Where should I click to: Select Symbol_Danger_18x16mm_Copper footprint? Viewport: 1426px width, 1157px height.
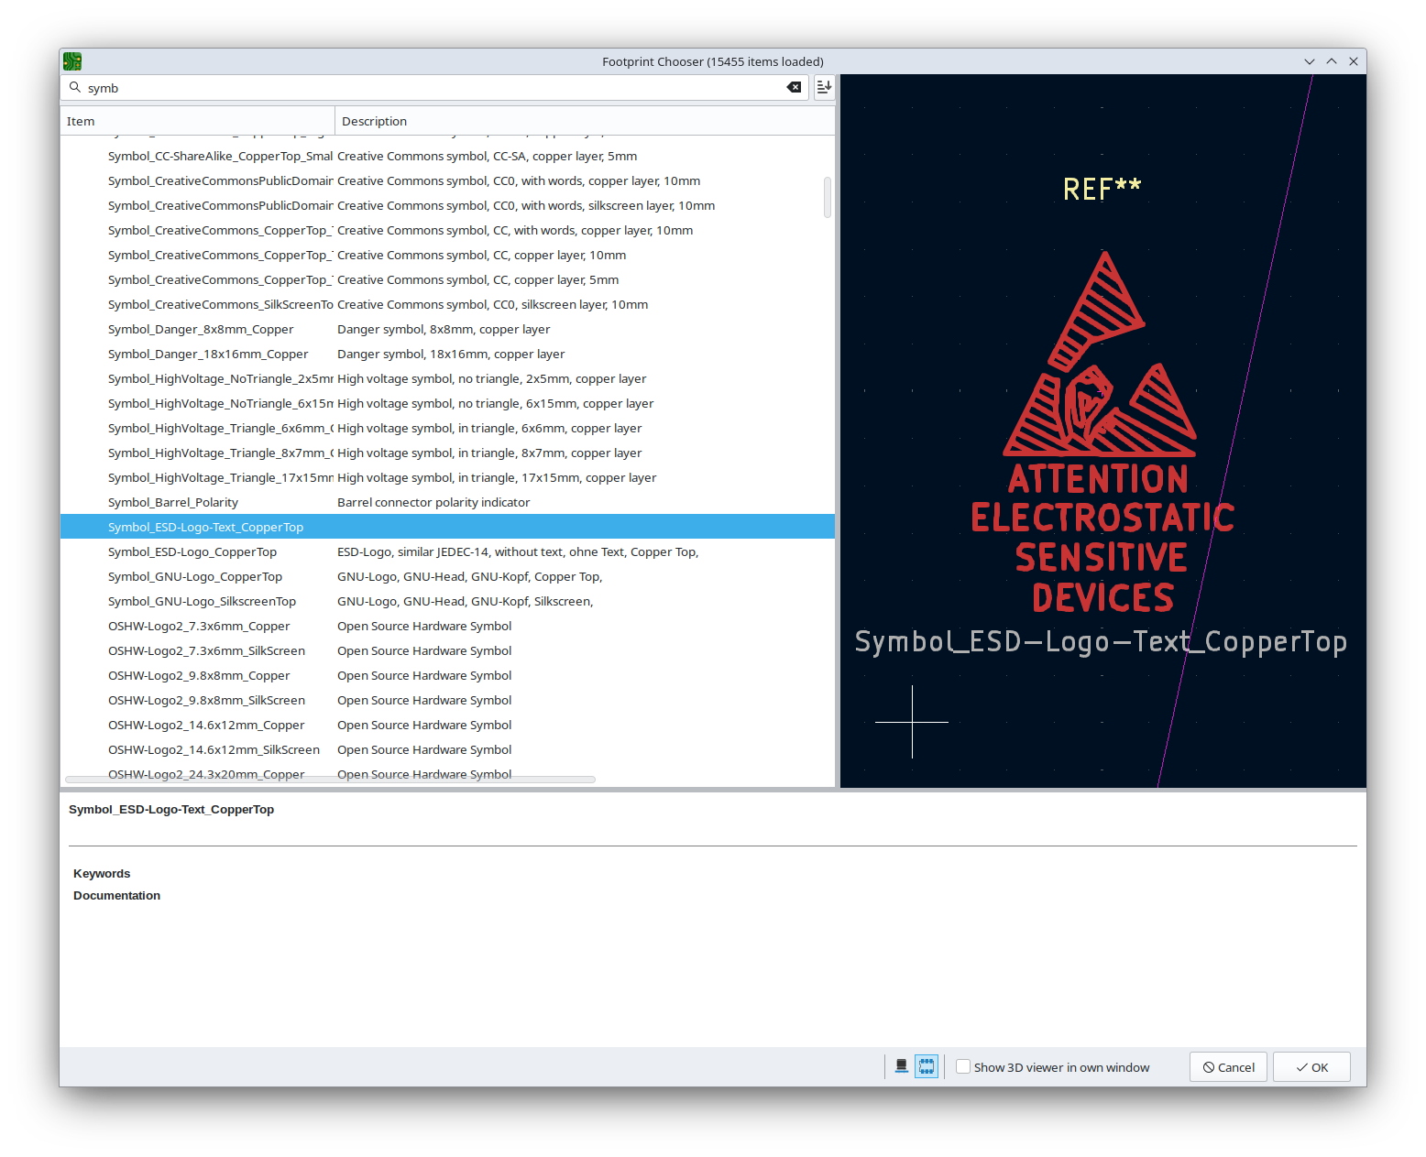point(447,354)
